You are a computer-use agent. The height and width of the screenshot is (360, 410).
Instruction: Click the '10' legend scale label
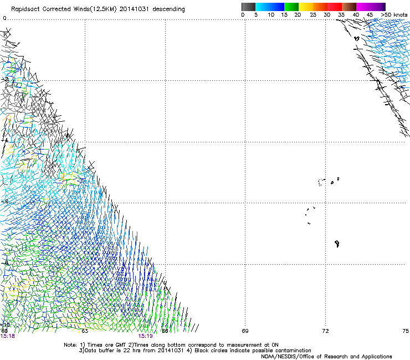(x=271, y=15)
